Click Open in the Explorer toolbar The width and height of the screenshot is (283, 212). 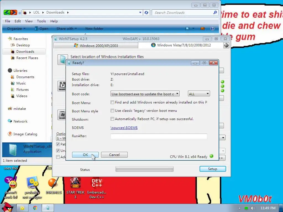(41, 28)
